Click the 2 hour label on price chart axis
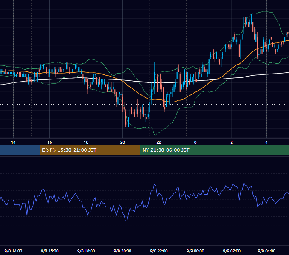 pyautogui.click(x=232, y=142)
